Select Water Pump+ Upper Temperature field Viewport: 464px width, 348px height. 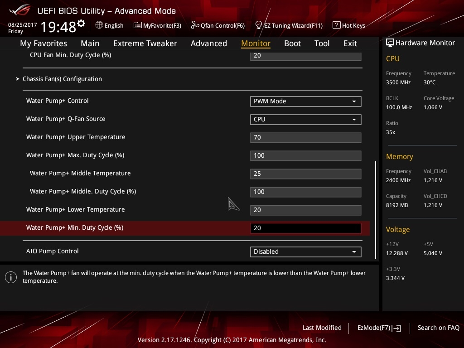pos(305,137)
